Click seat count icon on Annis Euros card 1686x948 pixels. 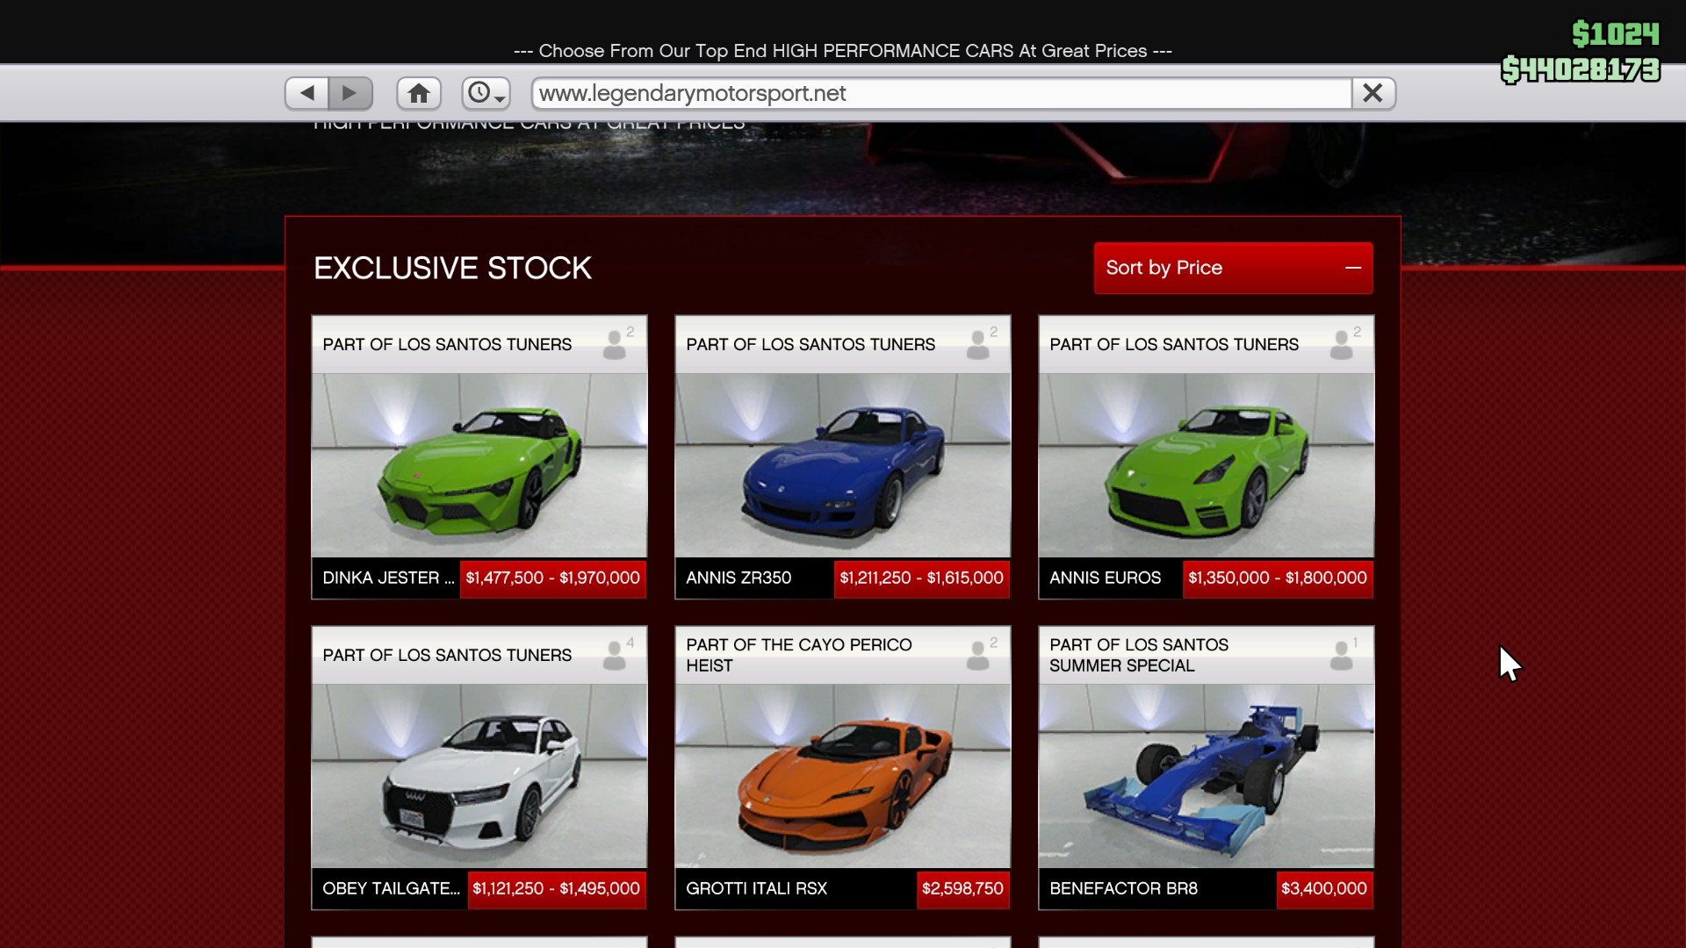1344,344
